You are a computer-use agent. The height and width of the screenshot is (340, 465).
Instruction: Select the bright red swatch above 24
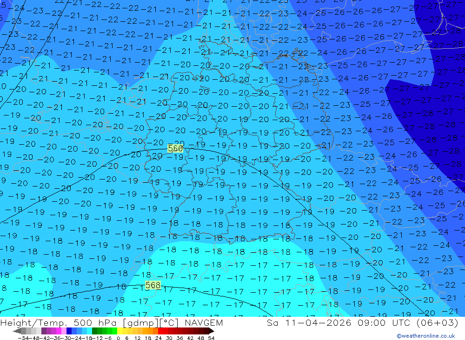(160, 331)
